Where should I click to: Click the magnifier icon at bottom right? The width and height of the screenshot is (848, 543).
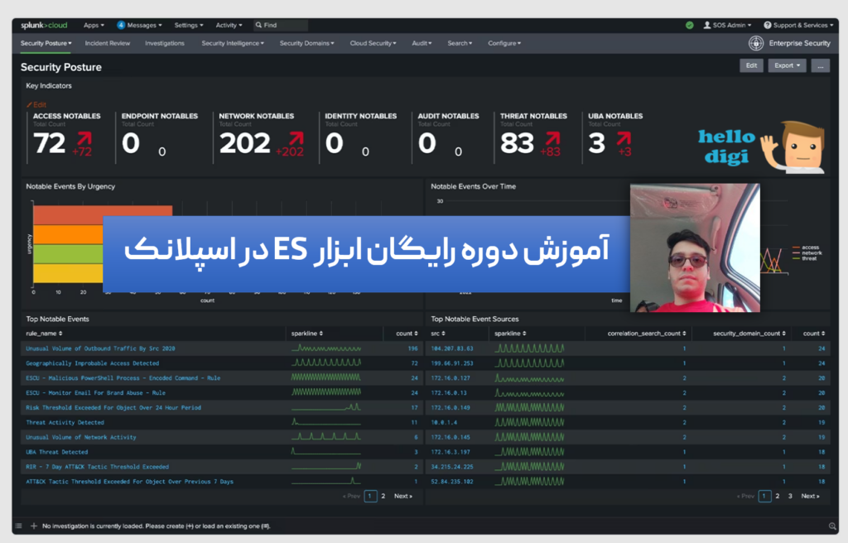832,526
